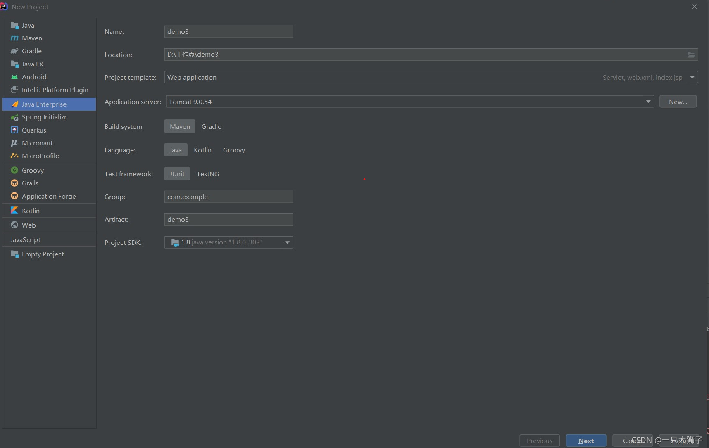Click the Next button
The width and height of the screenshot is (709, 448).
point(586,441)
